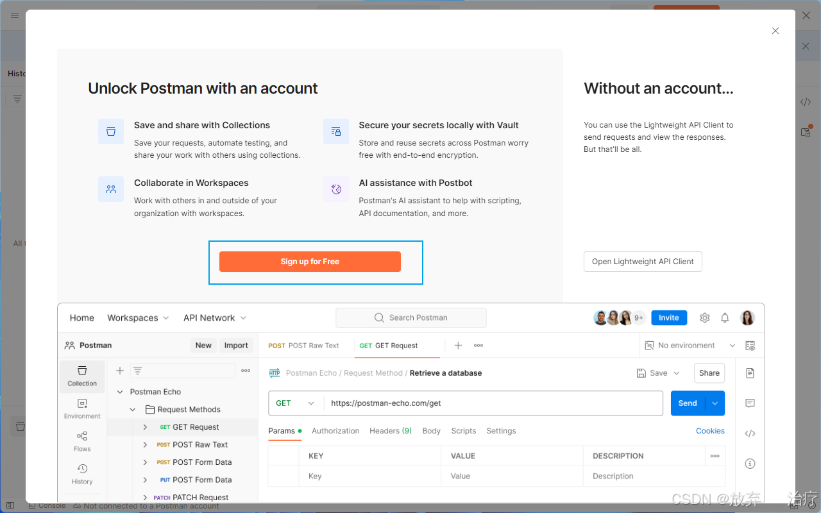Click the Key parameter input cell
821x513 pixels.
coord(370,476)
